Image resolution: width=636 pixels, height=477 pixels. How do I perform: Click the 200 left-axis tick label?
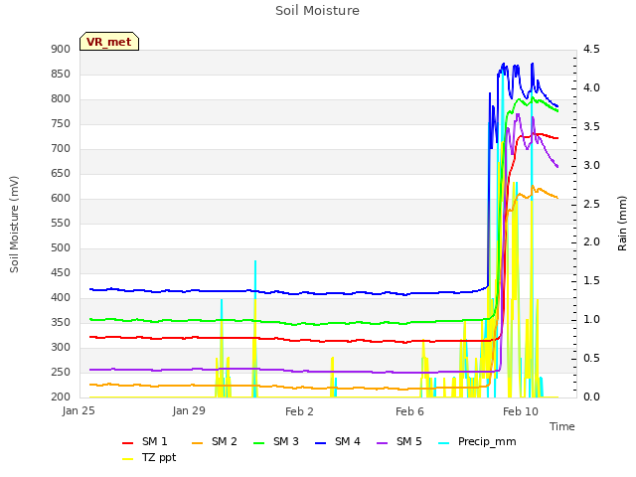click(61, 397)
